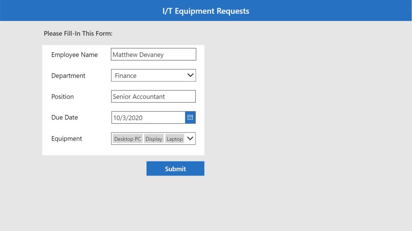Click the Due Date label
This screenshot has height=231, width=412.
click(x=65, y=117)
